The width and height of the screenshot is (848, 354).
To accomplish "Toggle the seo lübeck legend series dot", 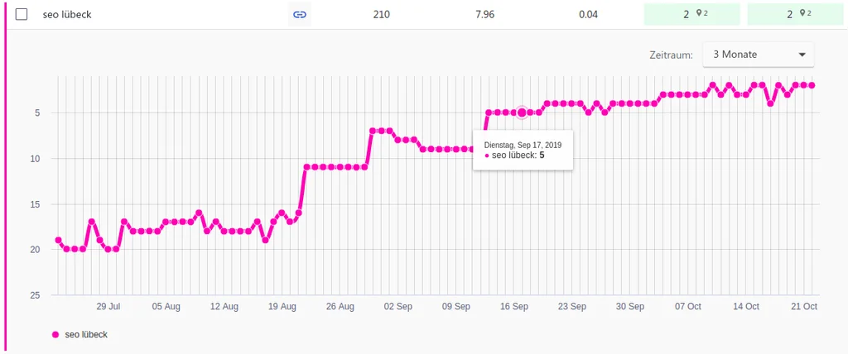I will 55,335.
